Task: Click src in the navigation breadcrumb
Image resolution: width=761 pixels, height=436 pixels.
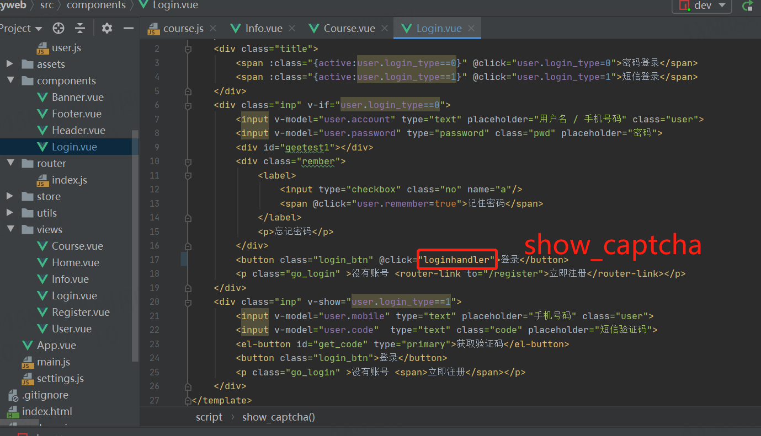Action: point(47,5)
